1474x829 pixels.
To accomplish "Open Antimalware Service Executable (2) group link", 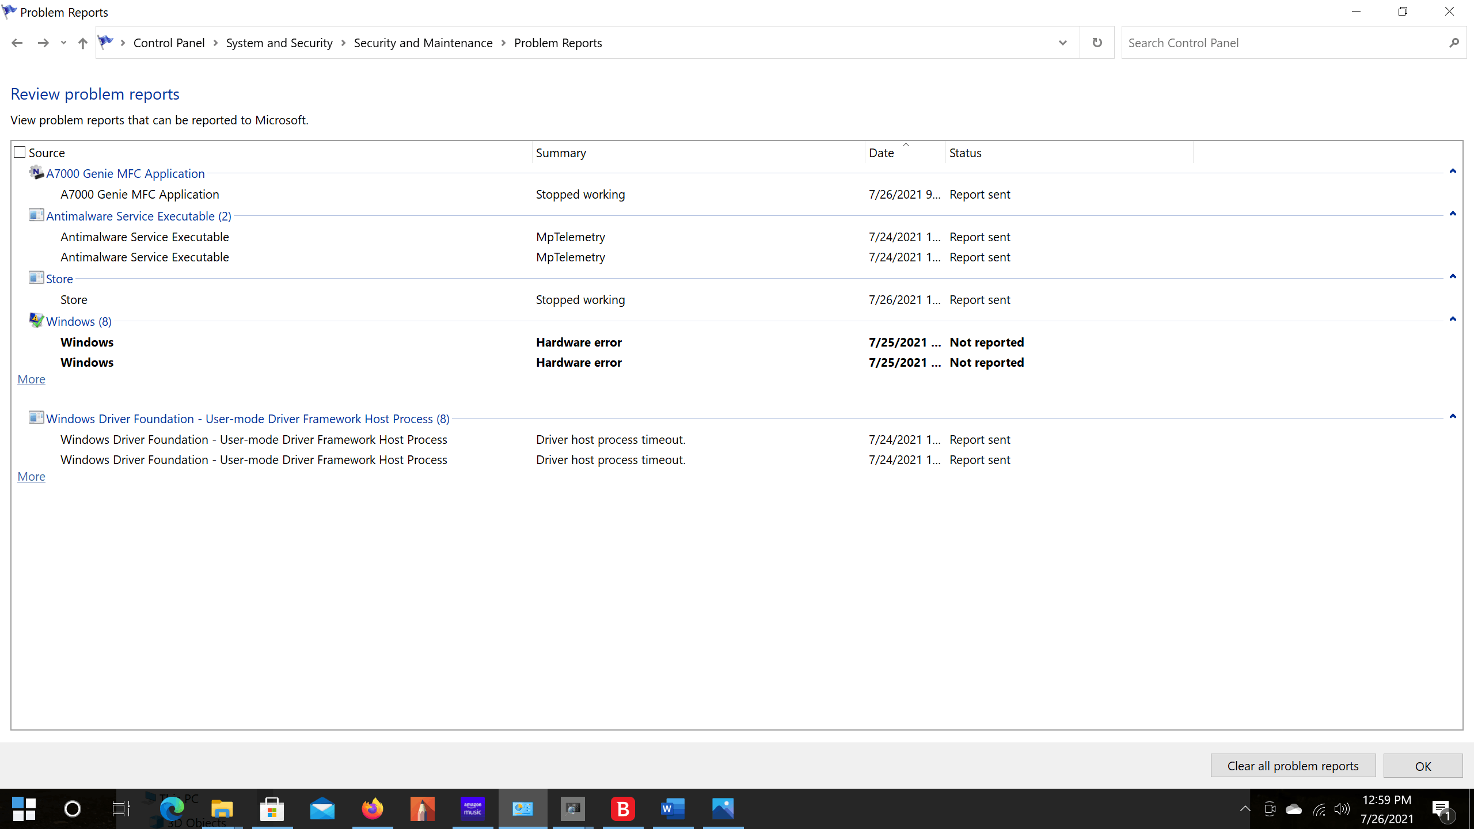I will point(139,216).
